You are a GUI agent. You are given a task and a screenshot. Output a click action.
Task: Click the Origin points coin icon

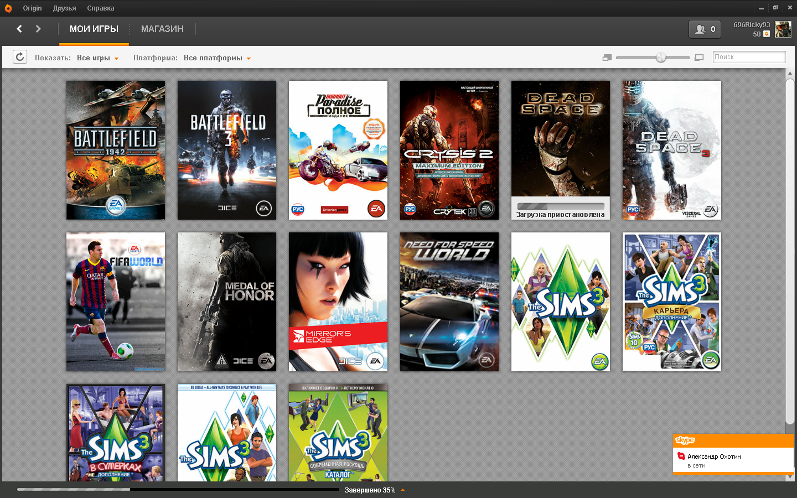pos(767,34)
